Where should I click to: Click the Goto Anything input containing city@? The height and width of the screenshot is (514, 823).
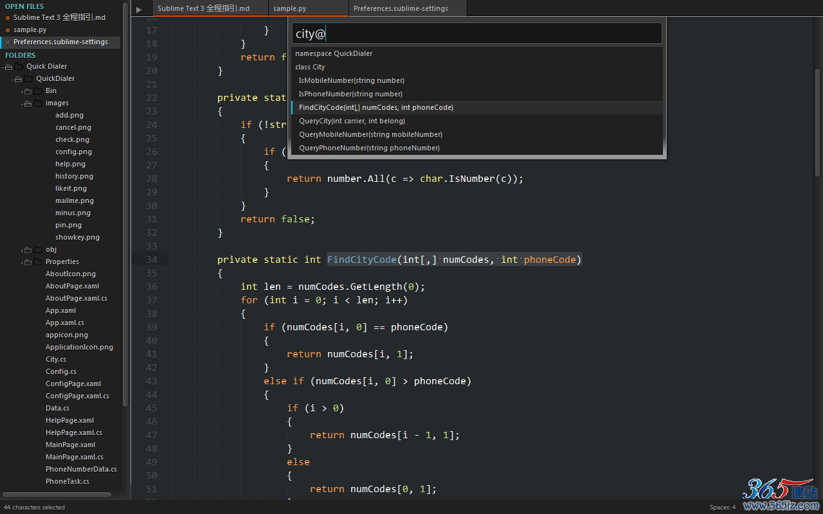[x=476, y=33]
